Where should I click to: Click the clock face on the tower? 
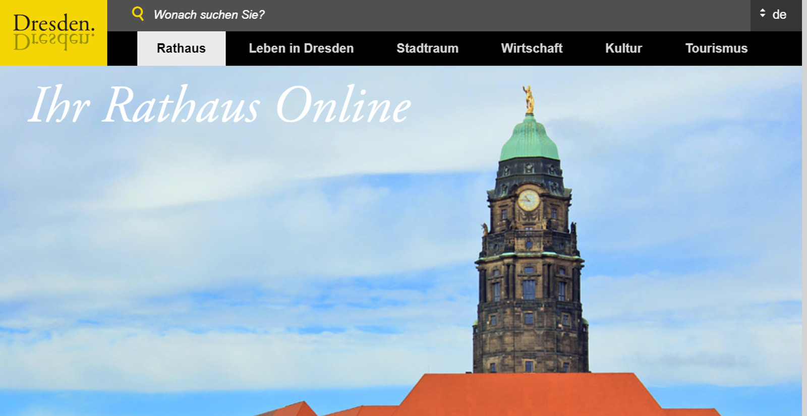point(529,200)
